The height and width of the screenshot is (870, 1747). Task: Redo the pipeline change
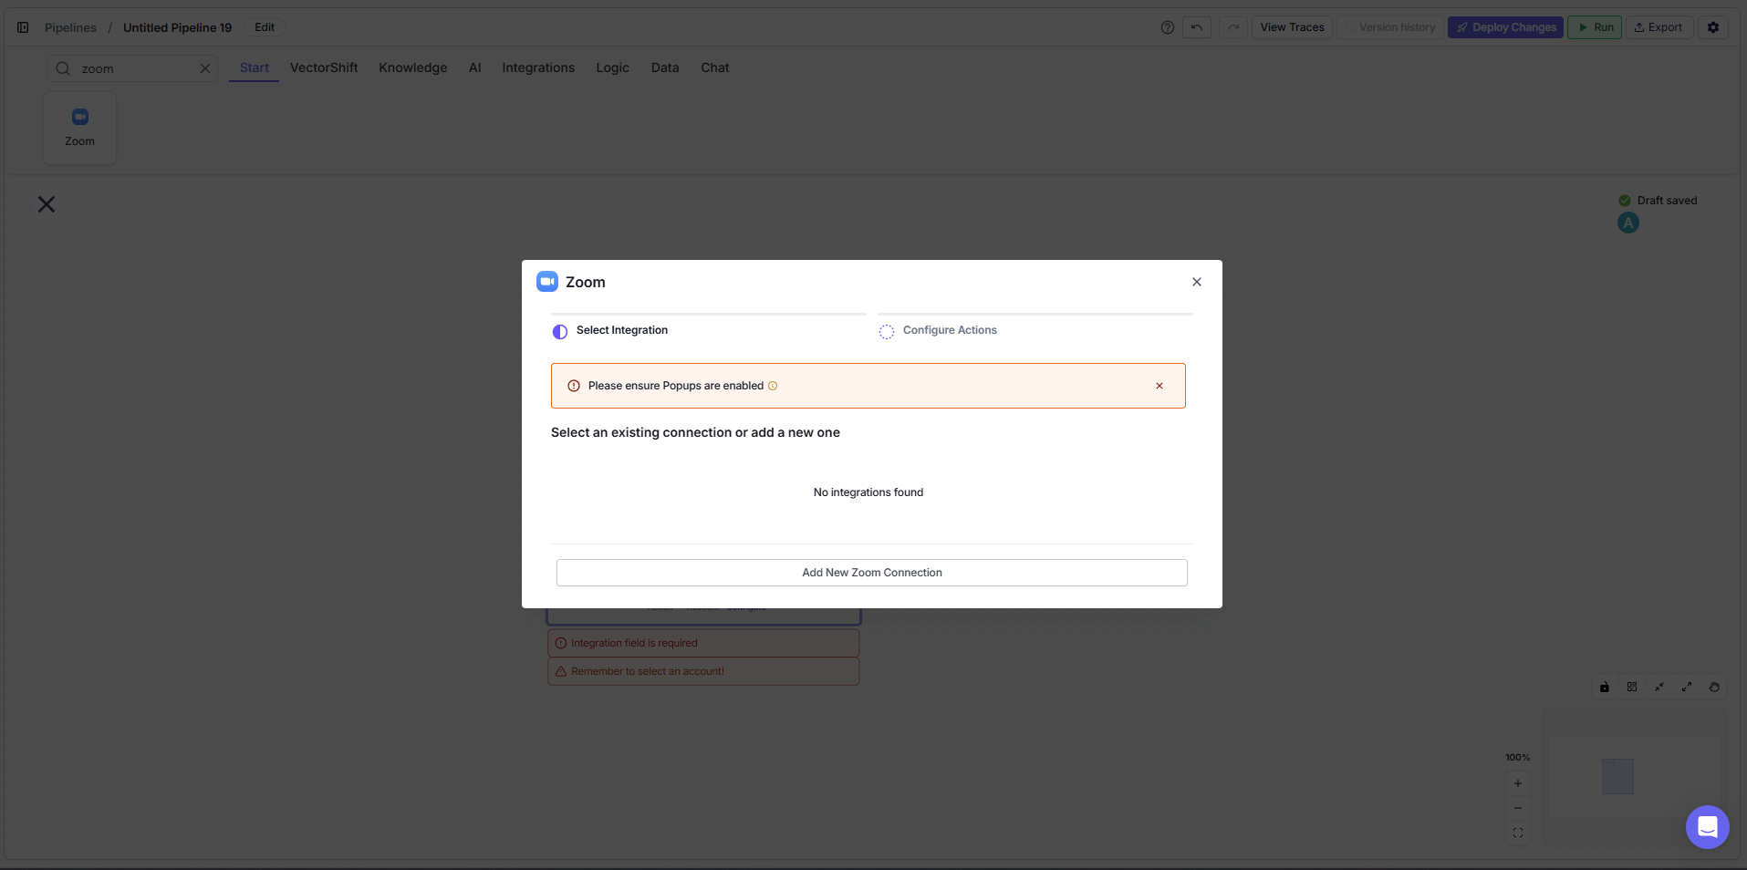[x=1233, y=27]
